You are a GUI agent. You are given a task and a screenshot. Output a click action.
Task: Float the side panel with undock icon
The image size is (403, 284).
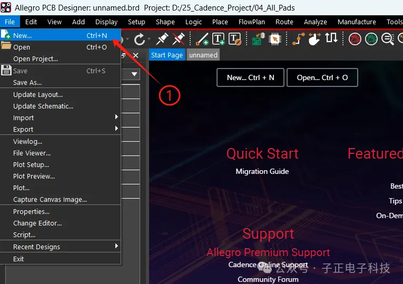124,55
